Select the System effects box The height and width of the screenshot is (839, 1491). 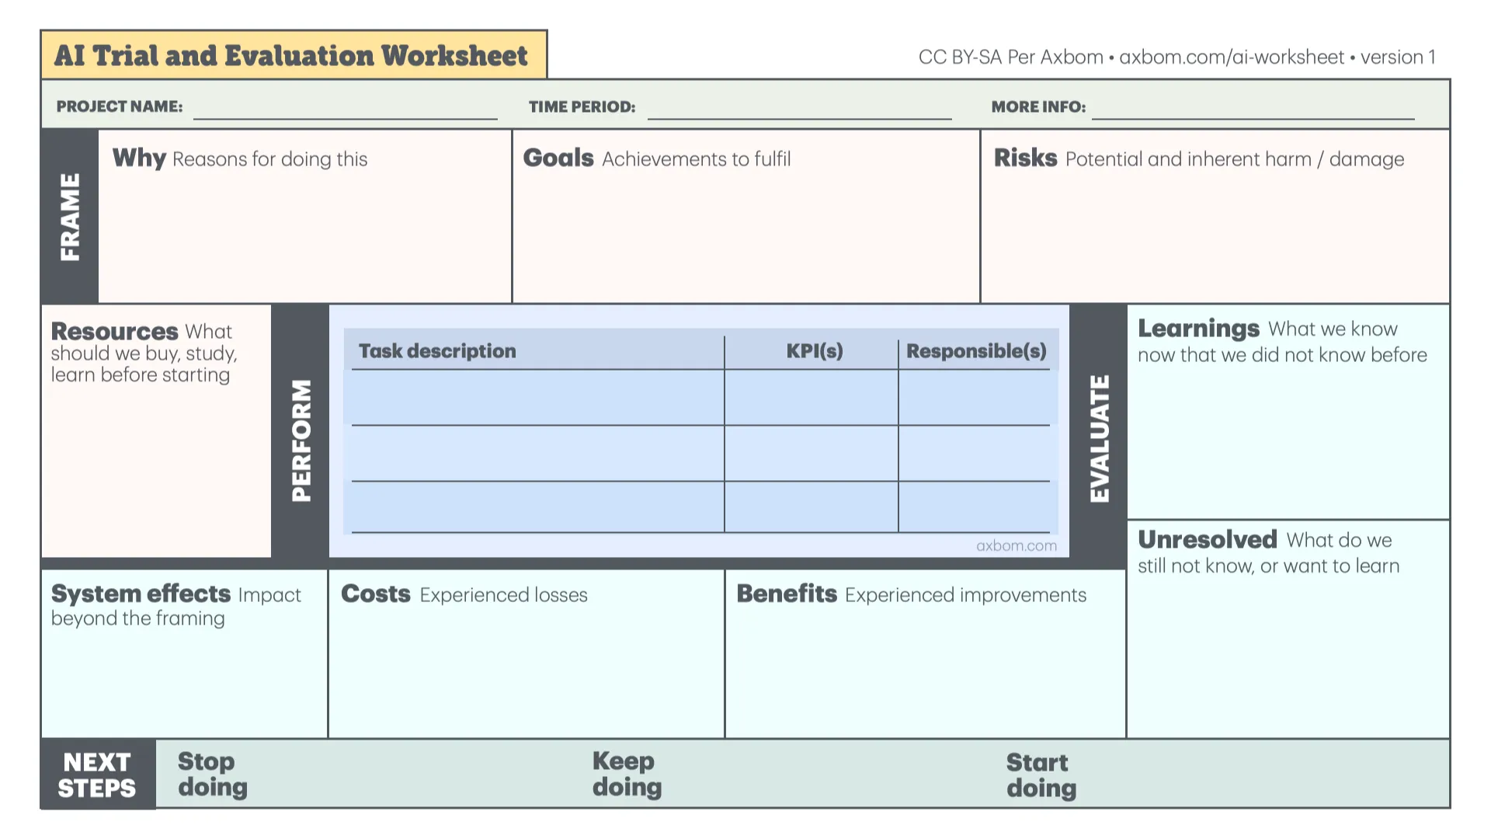[x=184, y=653]
